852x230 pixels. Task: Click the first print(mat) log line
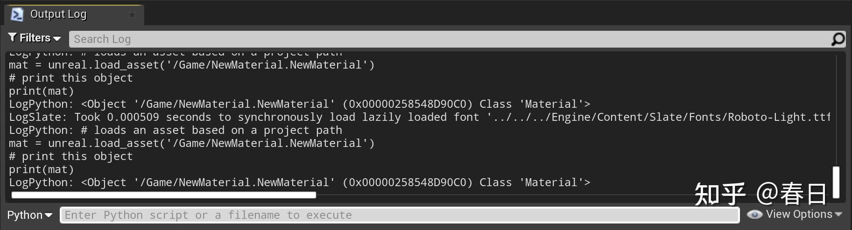pos(41,91)
